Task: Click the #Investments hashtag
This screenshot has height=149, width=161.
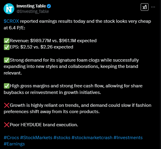Action: pyautogui.click(x=128, y=138)
